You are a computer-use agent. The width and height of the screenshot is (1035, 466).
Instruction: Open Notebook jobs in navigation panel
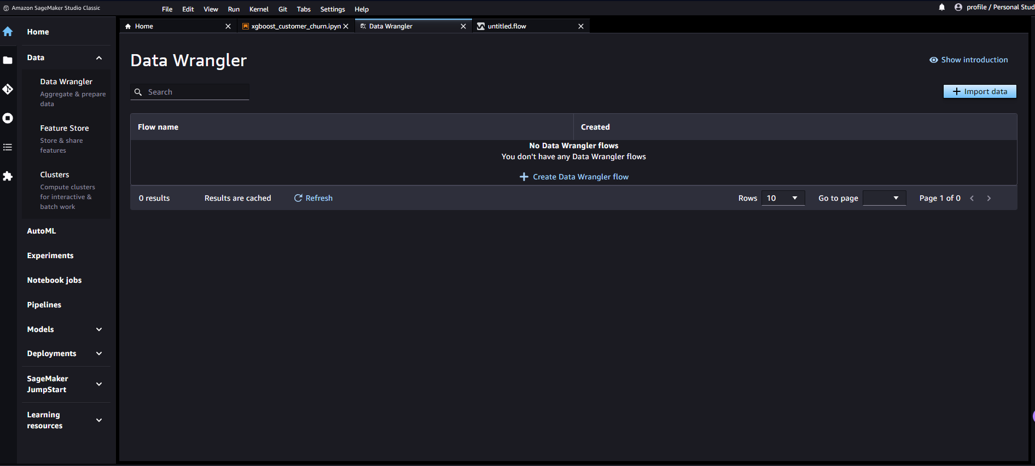[54, 280]
